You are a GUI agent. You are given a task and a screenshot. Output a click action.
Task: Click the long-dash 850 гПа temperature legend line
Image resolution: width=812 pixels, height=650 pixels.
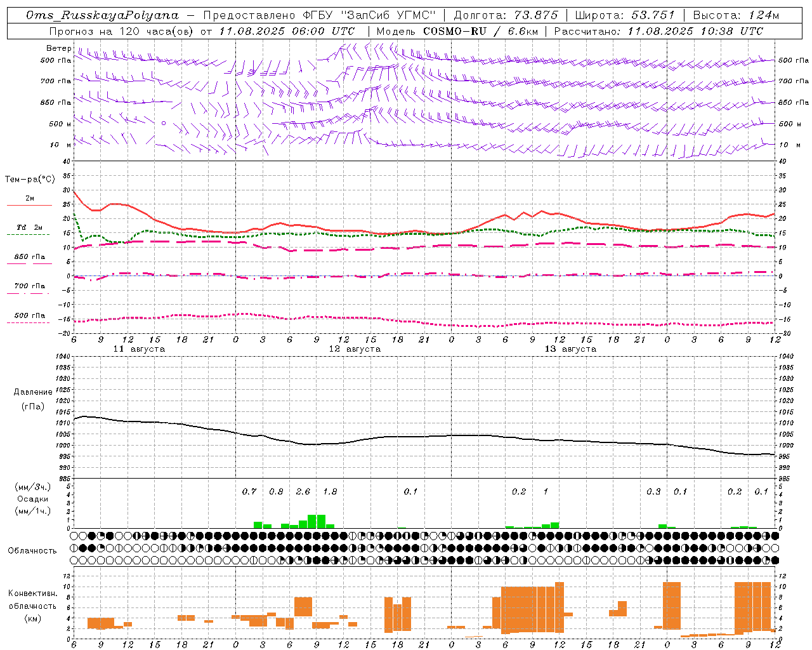pos(28,263)
